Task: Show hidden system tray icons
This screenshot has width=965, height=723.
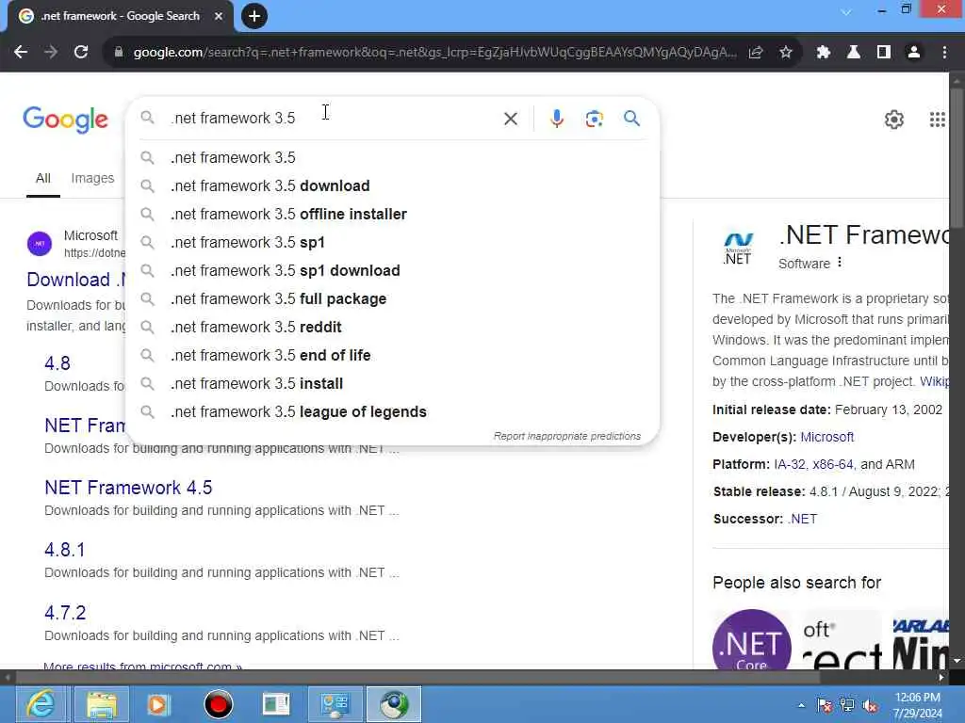Action: [801, 705]
